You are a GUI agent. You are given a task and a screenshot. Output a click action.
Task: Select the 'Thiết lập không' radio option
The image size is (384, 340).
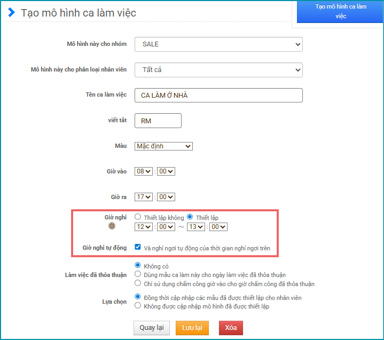click(138, 217)
